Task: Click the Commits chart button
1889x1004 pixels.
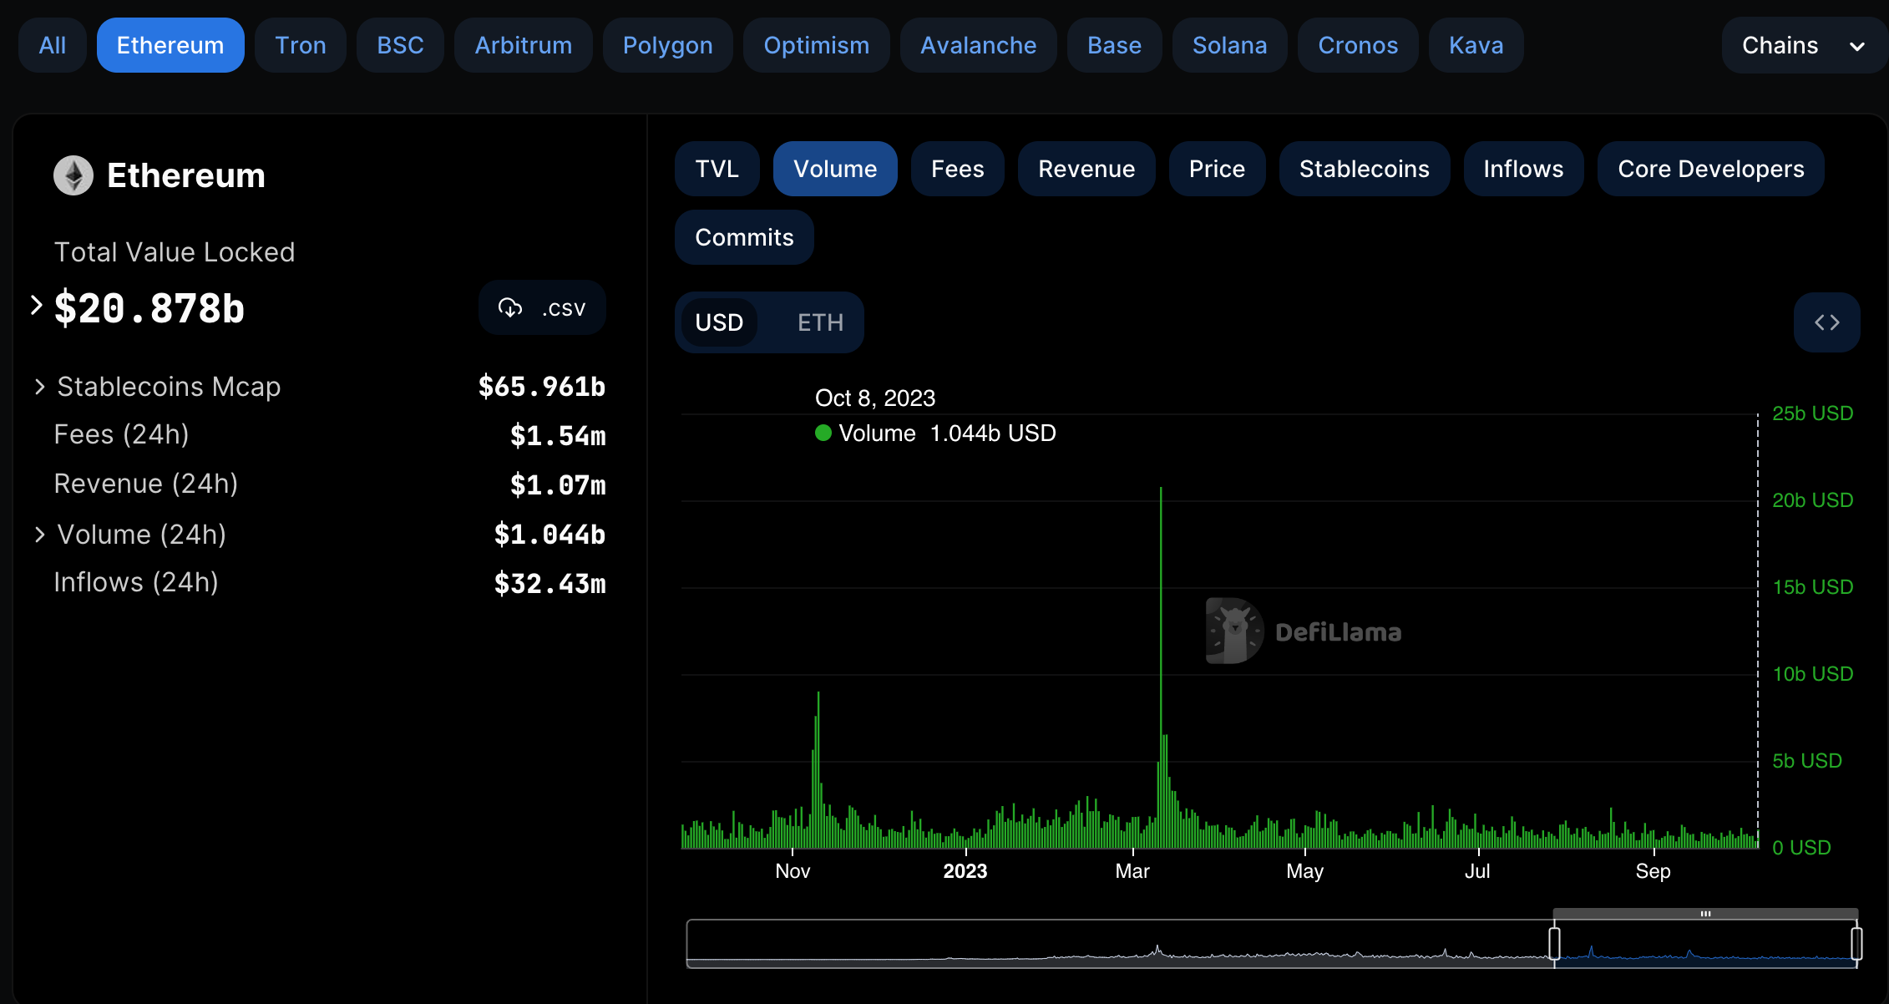Action: pos(744,237)
